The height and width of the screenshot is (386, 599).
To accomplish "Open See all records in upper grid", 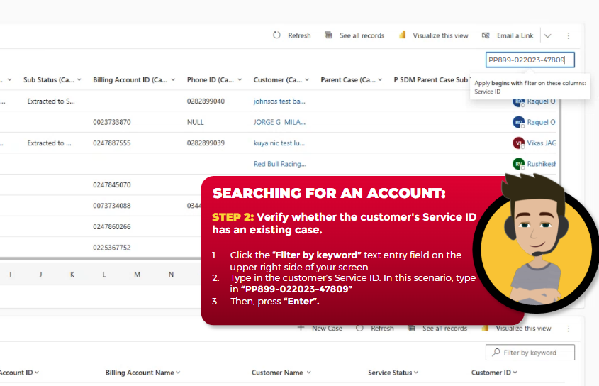I will coord(354,35).
